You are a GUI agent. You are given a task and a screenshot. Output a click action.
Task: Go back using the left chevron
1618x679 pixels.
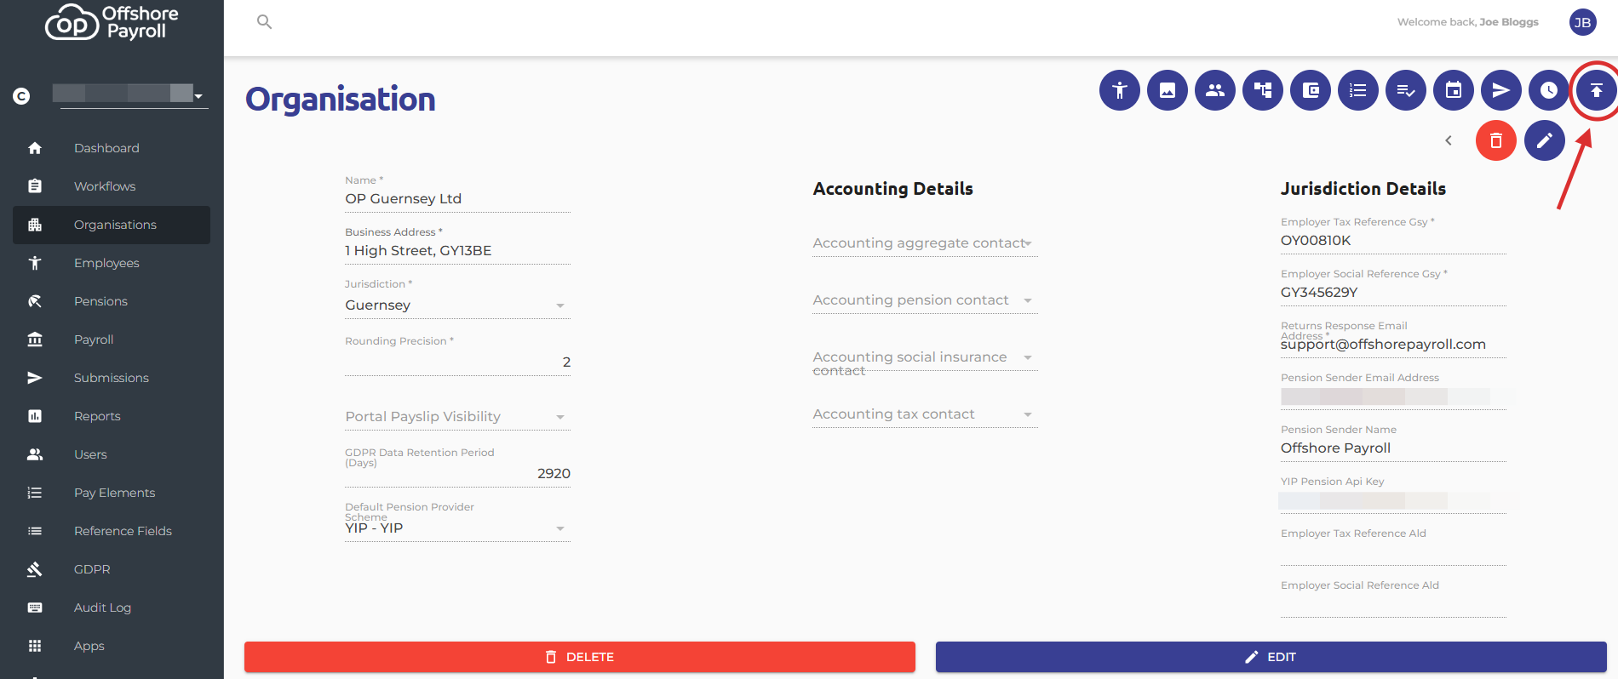point(1449,140)
